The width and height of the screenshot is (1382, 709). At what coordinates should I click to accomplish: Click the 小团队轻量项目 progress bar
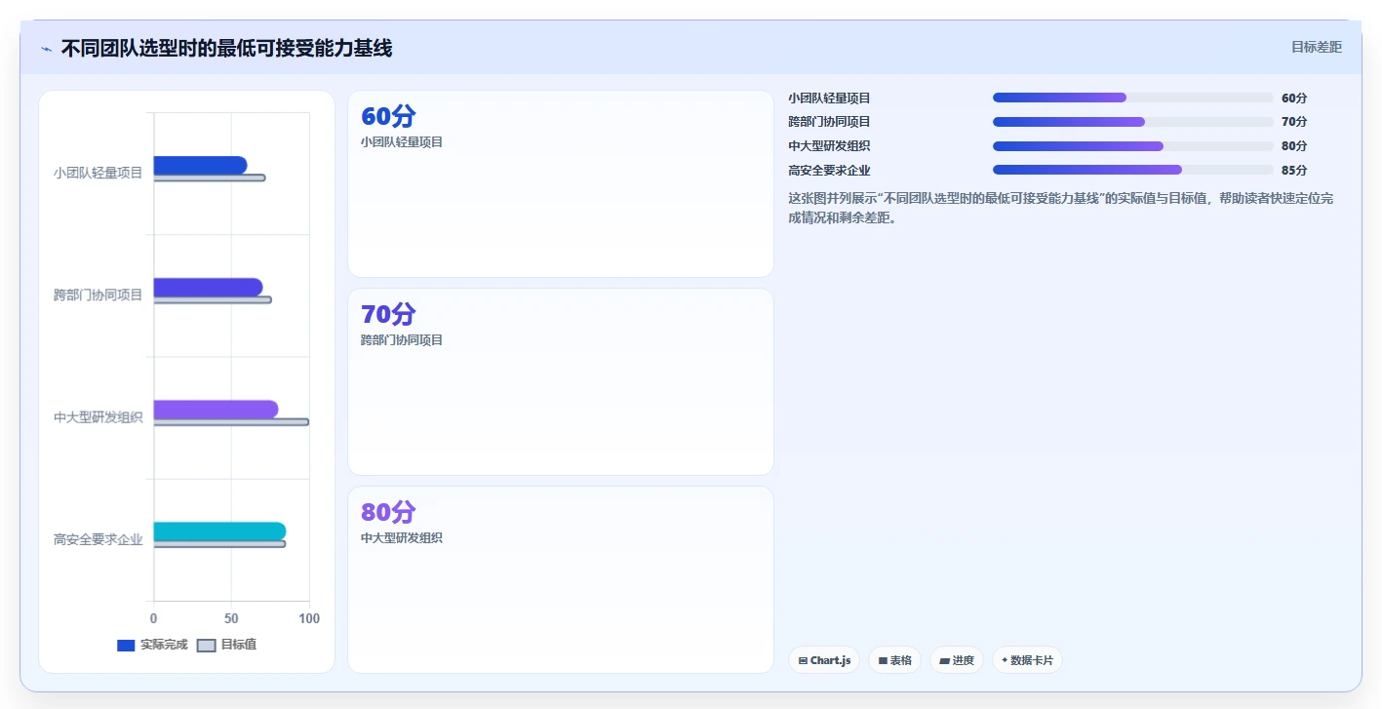(1133, 98)
